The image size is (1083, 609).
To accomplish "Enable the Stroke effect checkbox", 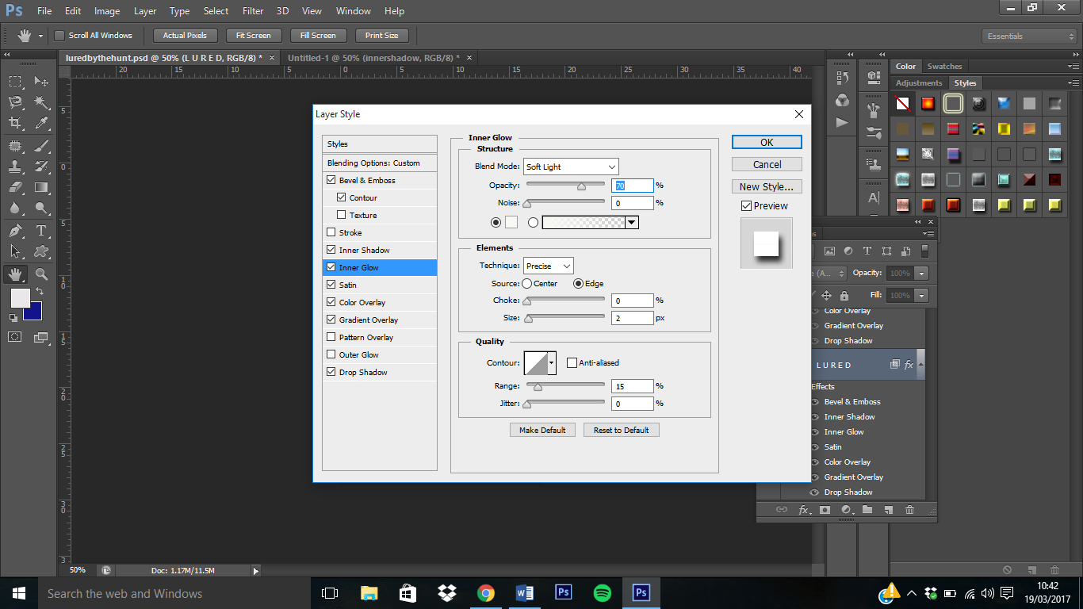I will tap(331, 232).
